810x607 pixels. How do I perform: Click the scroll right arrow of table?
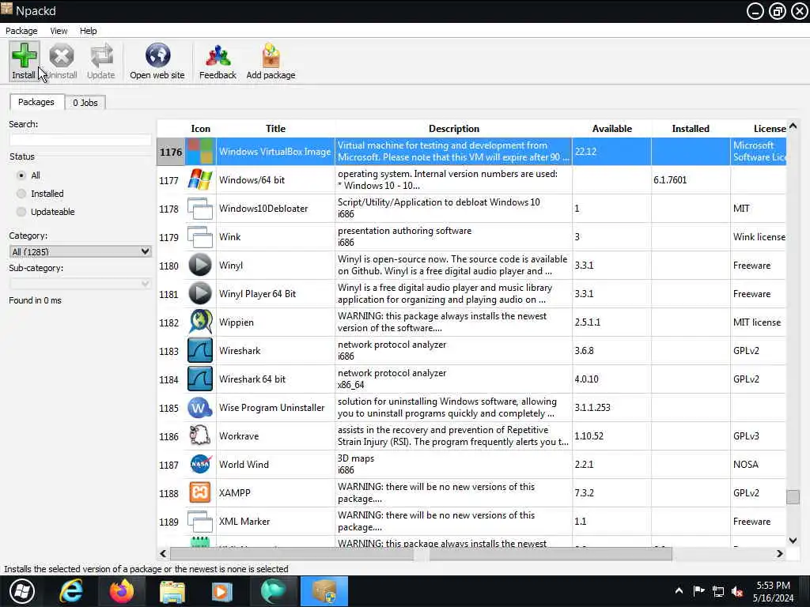pos(779,553)
